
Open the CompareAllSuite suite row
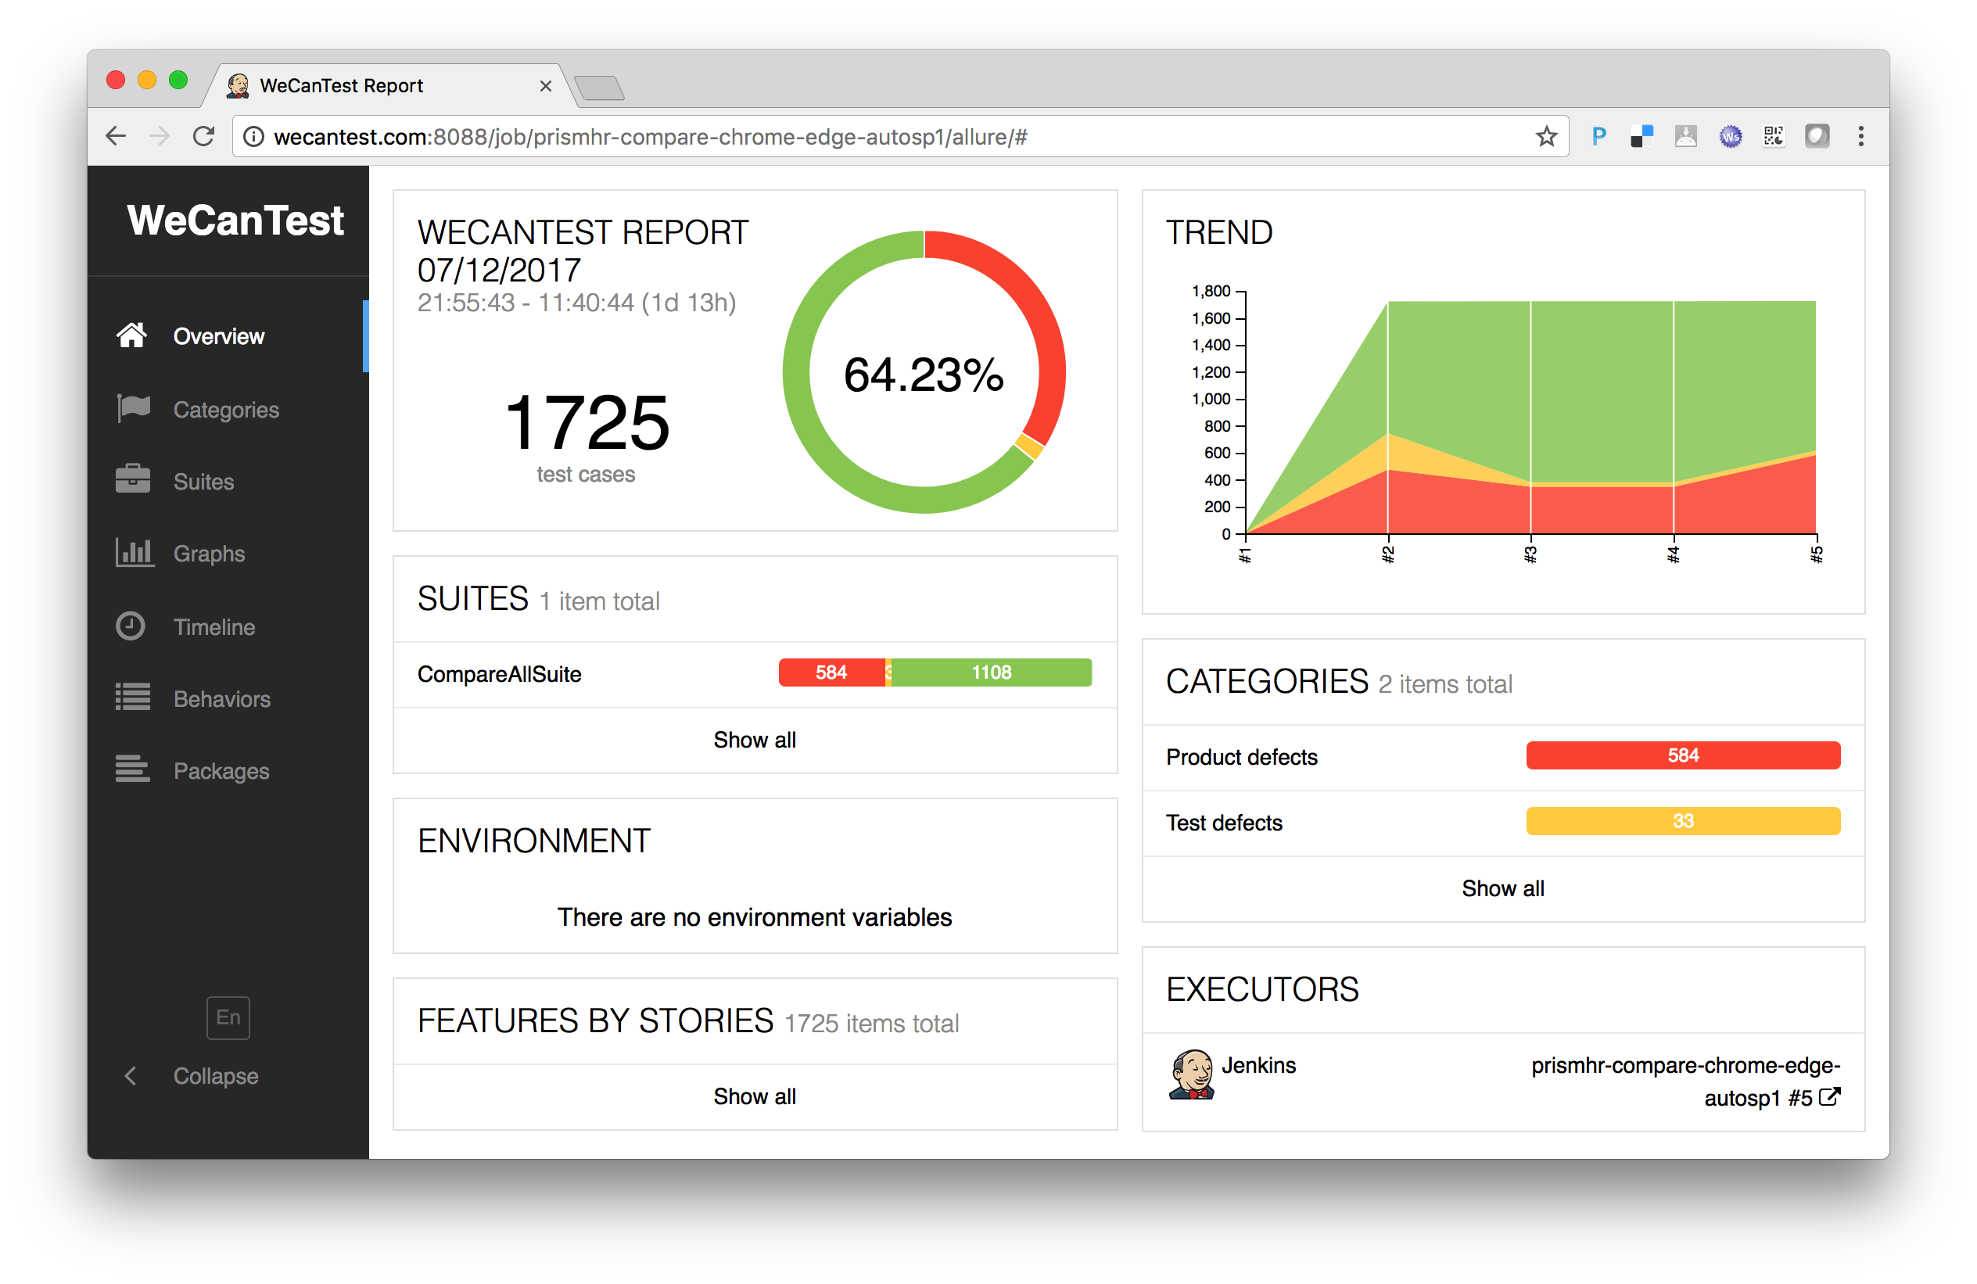tap(755, 674)
